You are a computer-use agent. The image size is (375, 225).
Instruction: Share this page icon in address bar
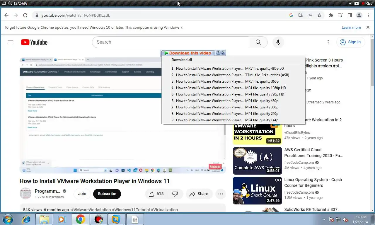pyautogui.click(x=310, y=15)
